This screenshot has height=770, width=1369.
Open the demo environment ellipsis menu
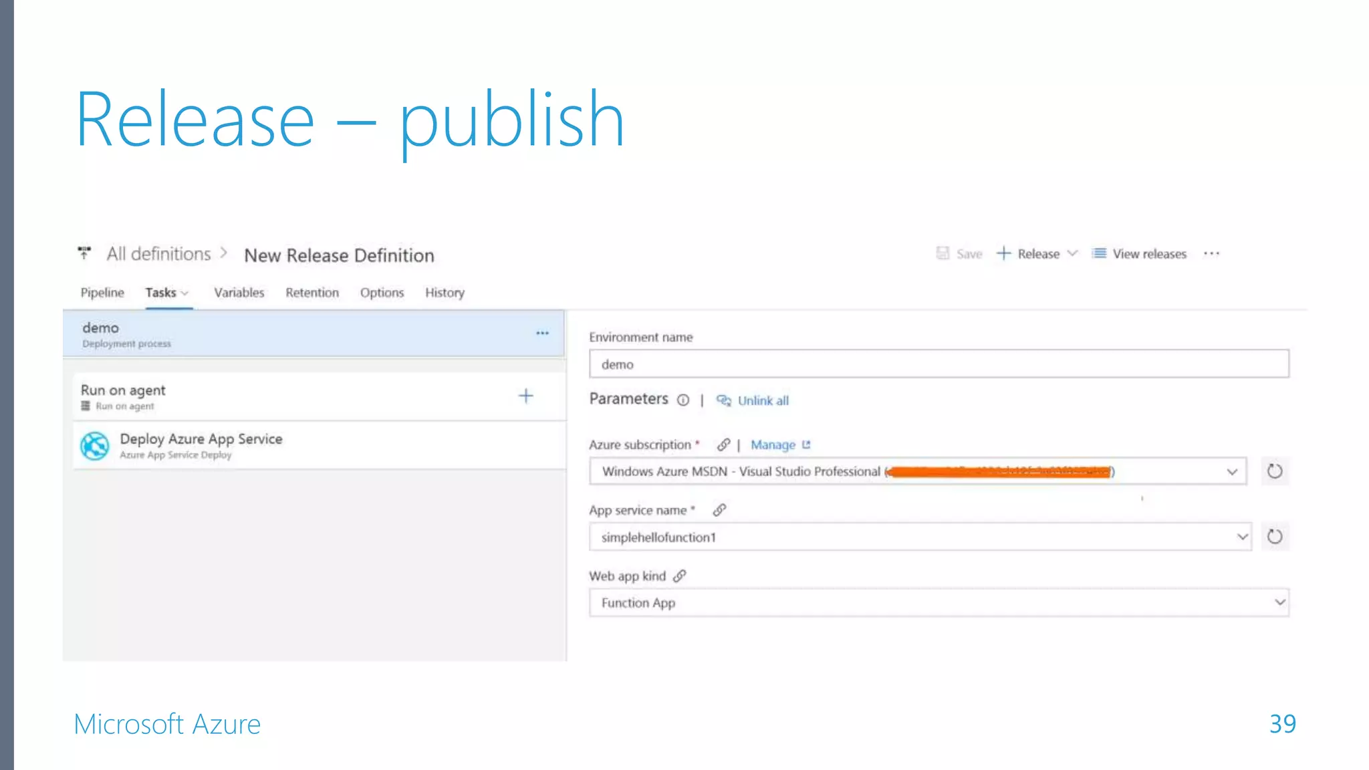click(x=542, y=333)
